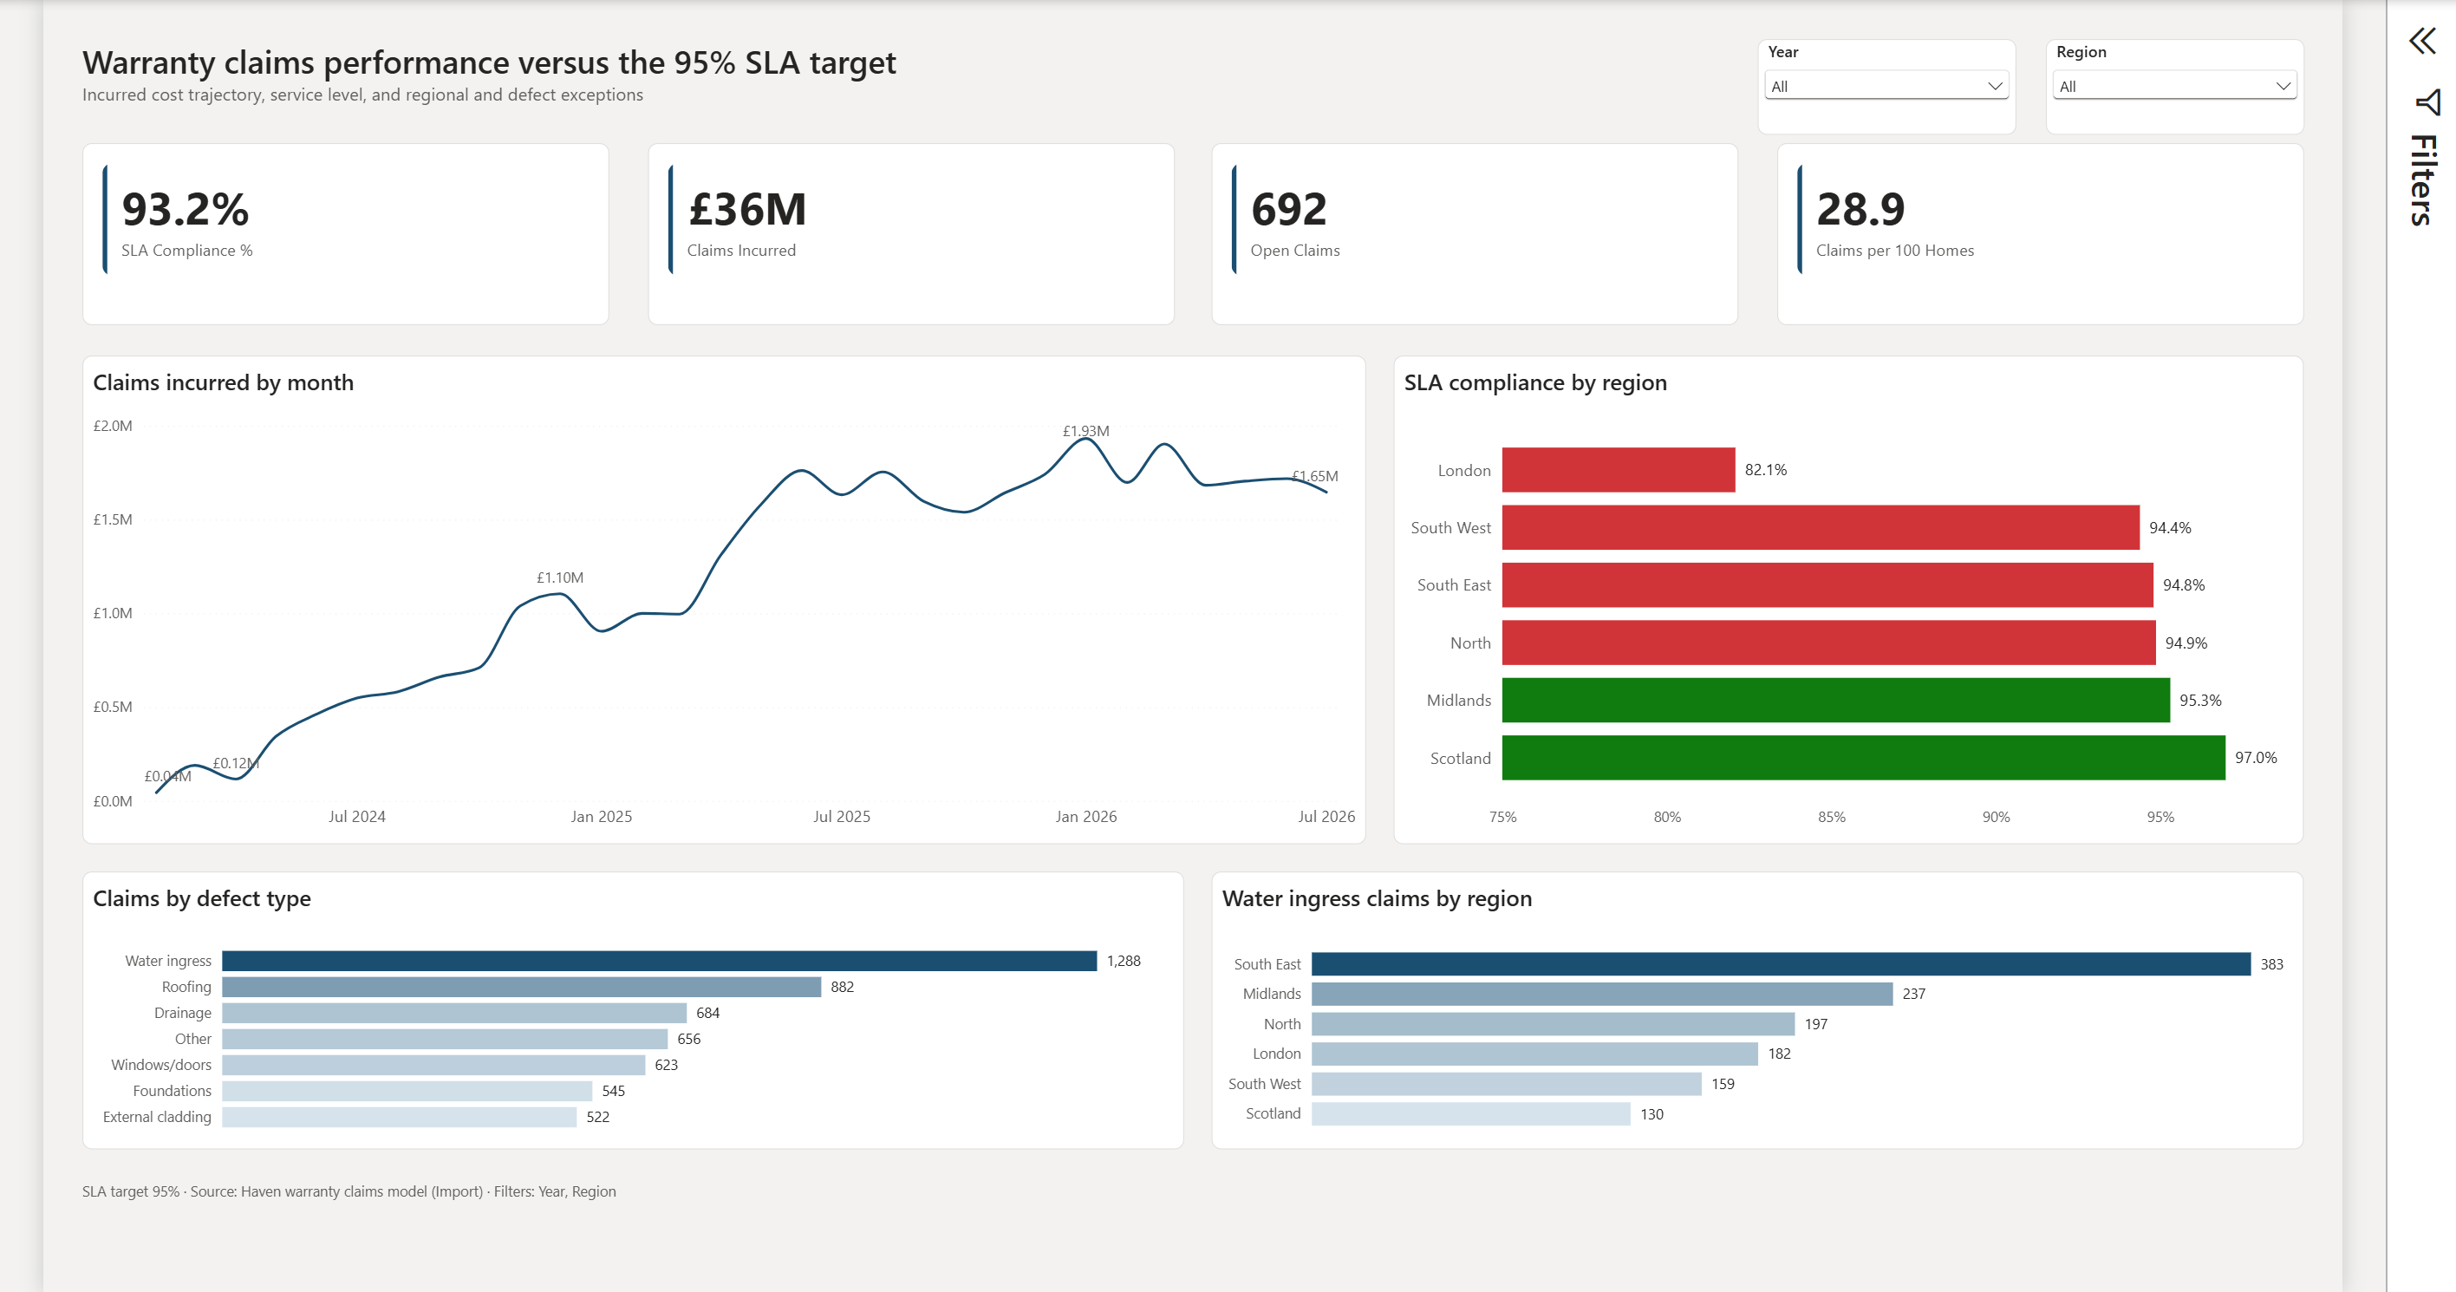Click the Jul 2024 axis label
This screenshot has height=1292, width=2456.
(x=356, y=816)
